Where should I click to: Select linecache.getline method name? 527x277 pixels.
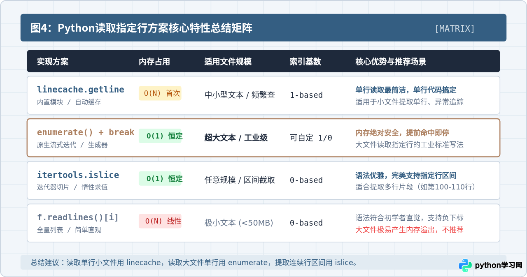80,90
